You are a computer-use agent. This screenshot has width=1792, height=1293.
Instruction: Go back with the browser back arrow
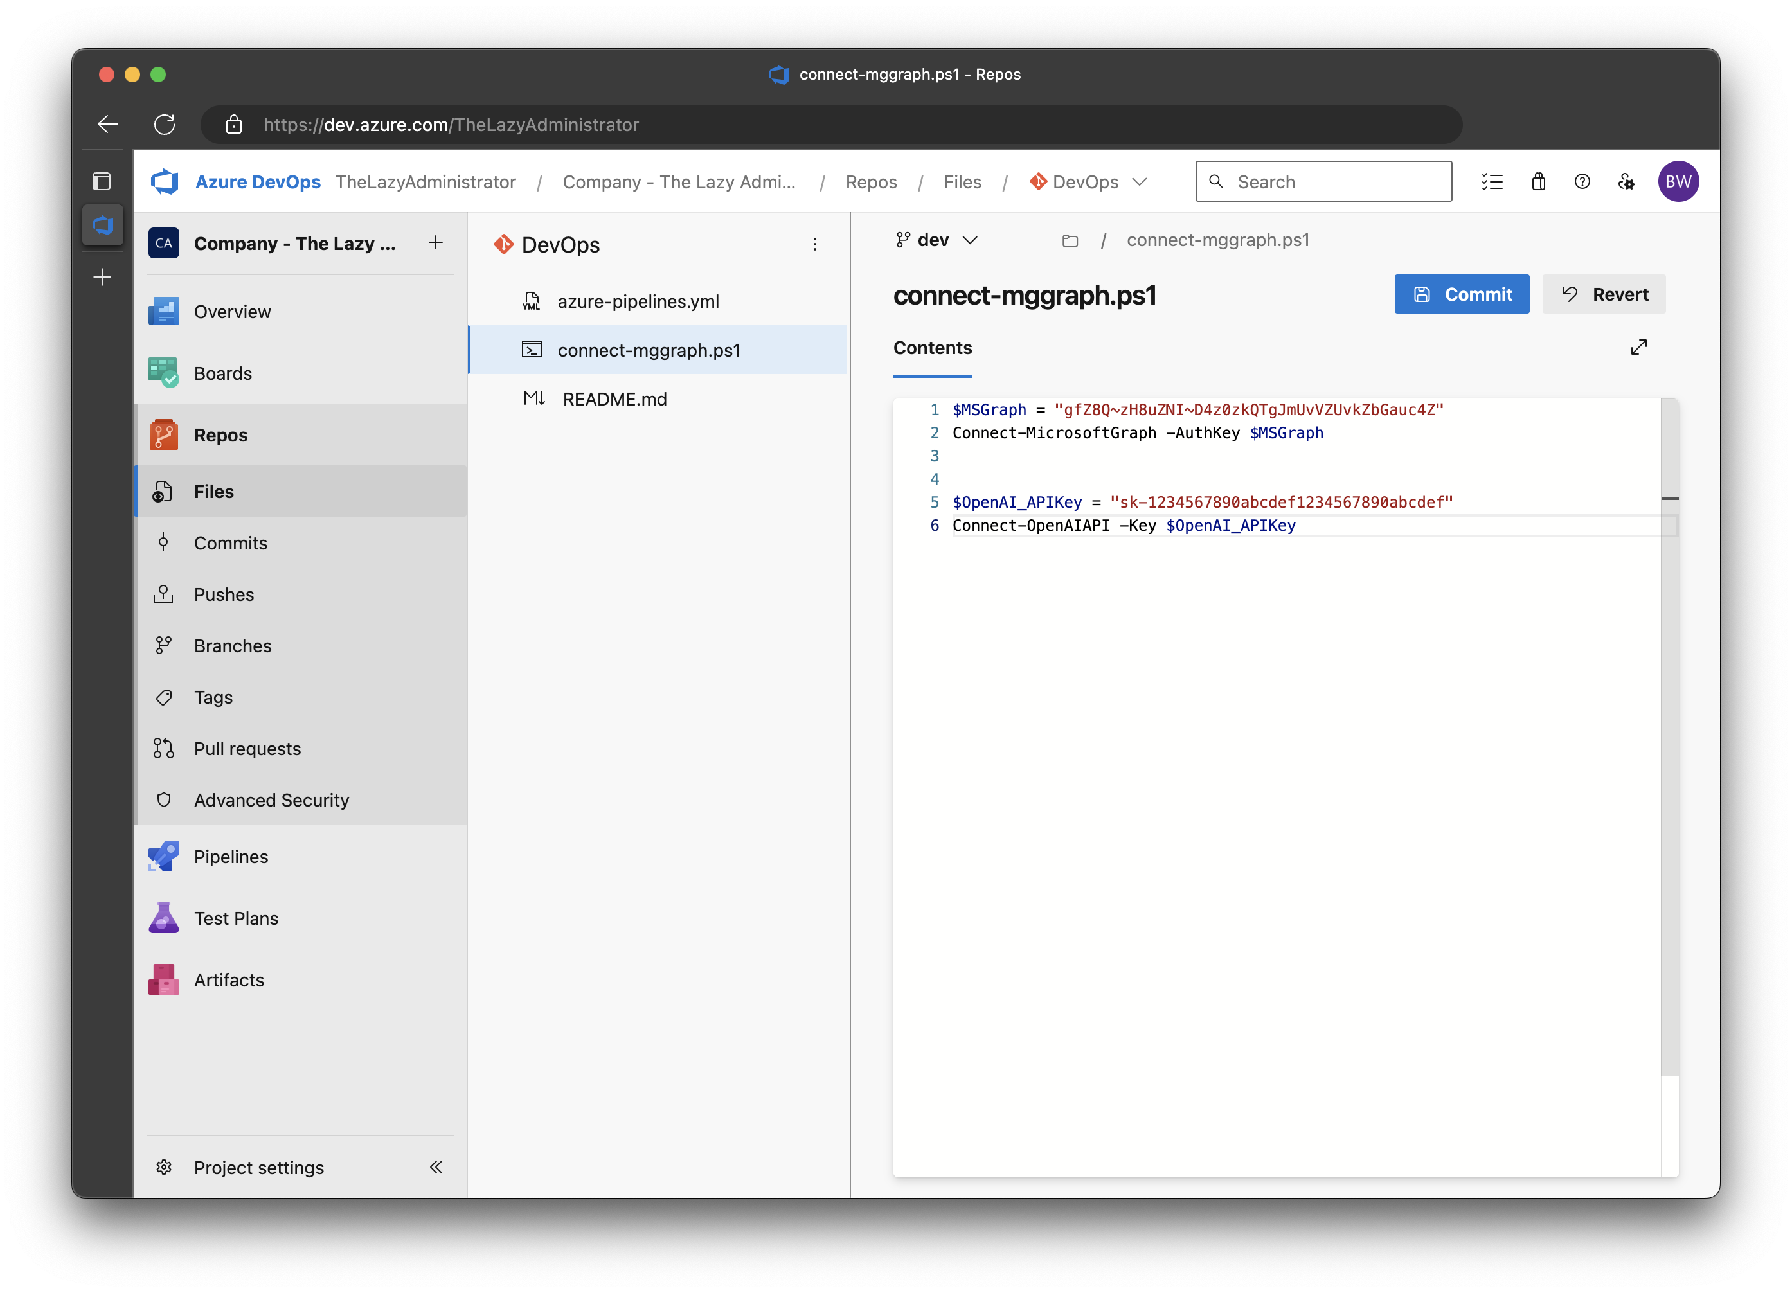point(107,124)
